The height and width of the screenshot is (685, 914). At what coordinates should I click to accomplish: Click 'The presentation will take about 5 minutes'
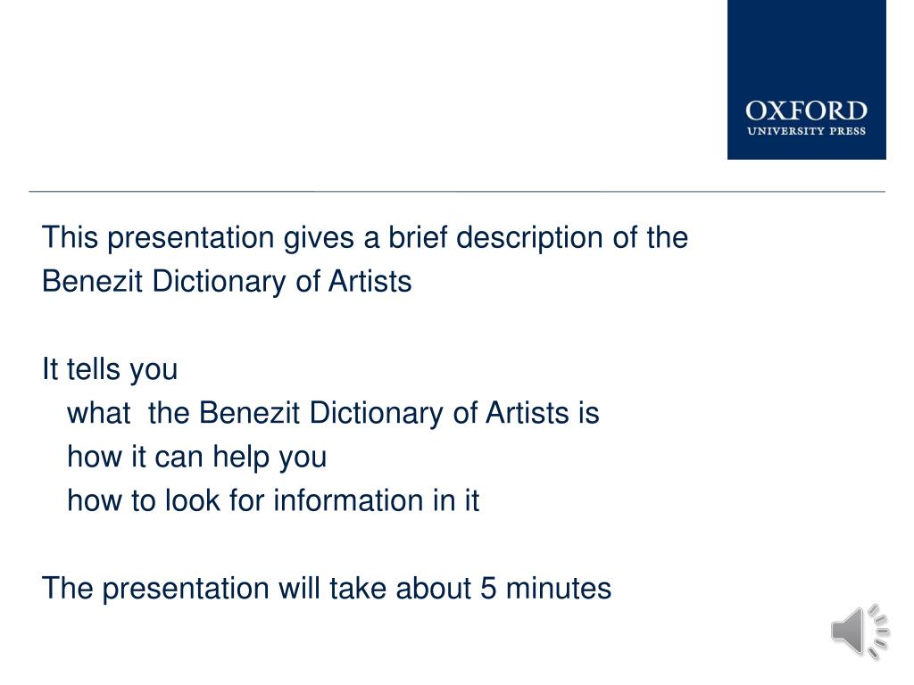[x=327, y=589]
